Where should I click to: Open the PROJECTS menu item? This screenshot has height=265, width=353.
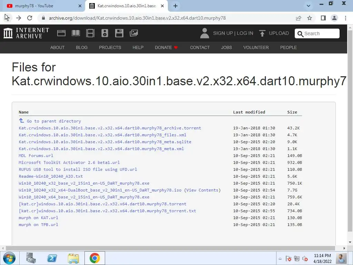click(110, 48)
